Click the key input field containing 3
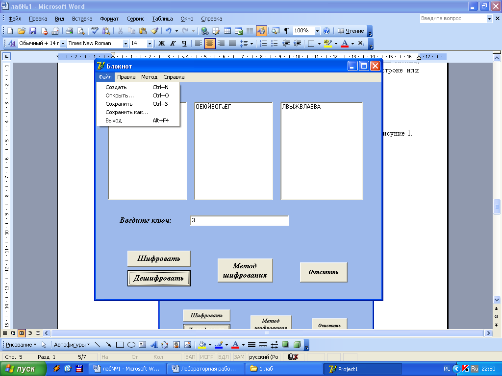Image resolution: width=502 pixels, height=376 pixels. coord(239,221)
